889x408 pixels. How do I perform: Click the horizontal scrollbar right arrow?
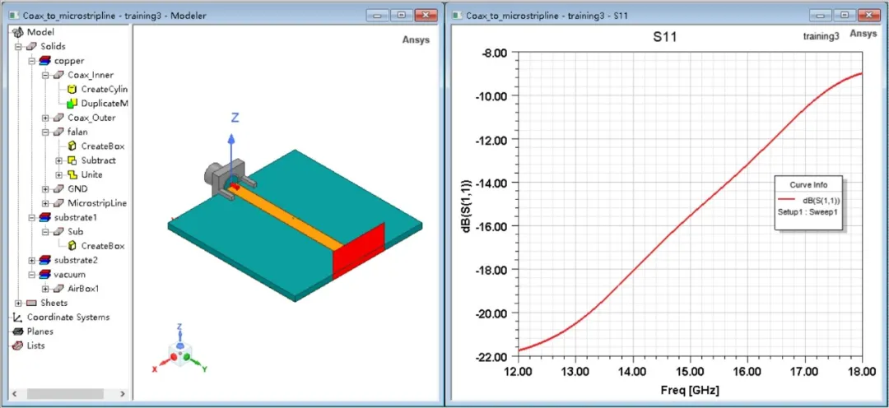[x=123, y=393]
